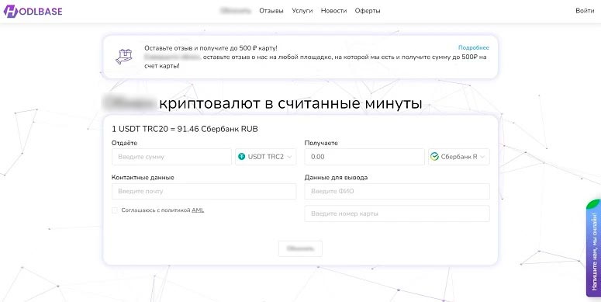This screenshot has height=302, width=601.
Task: Open the Напишите нам online chat widget
Action: point(593,248)
